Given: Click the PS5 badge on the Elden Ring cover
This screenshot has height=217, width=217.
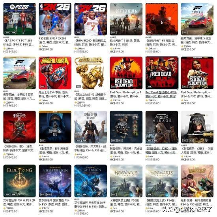Looking at the screenshot, I should pyautogui.click(x=7, y=194).
